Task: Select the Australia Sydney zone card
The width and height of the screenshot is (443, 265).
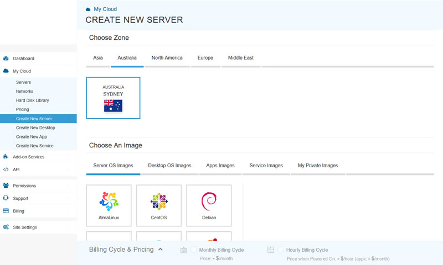Action: pyautogui.click(x=113, y=98)
